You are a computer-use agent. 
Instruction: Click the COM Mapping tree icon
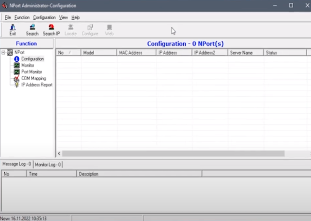pos(16,79)
